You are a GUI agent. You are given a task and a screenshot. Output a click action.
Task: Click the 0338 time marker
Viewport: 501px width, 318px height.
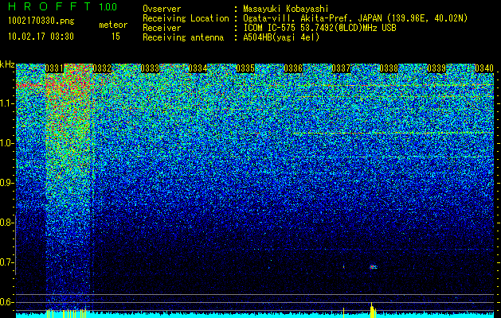(x=389, y=68)
